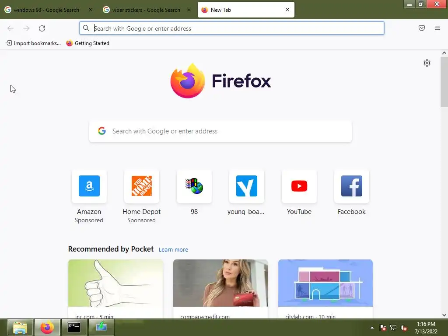448x336 pixels.
Task: Click Import bookmarks in bookmarks toolbar
Action: [33, 43]
